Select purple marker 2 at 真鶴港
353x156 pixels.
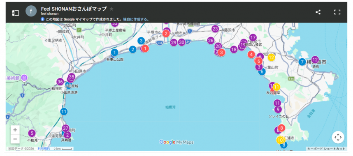pyautogui.click(x=67, y=135)
